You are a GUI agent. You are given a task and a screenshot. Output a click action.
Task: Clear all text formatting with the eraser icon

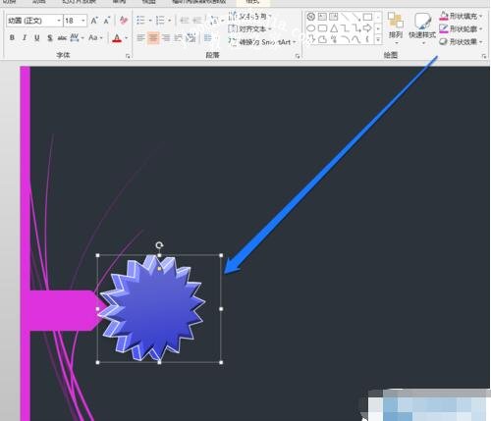[124, 21]
